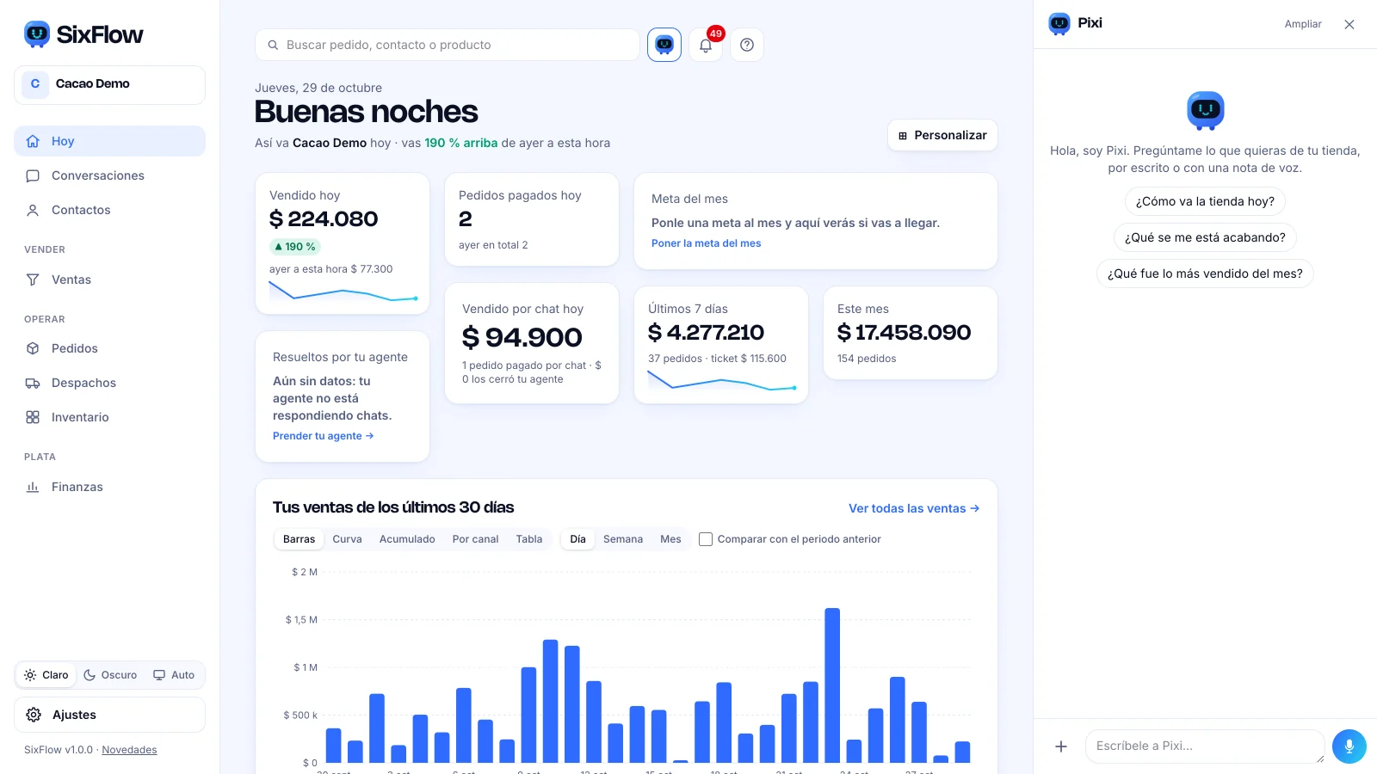Open Conversaciones in sidebar
Screen dimensions: 1377x774
[109, 175]
